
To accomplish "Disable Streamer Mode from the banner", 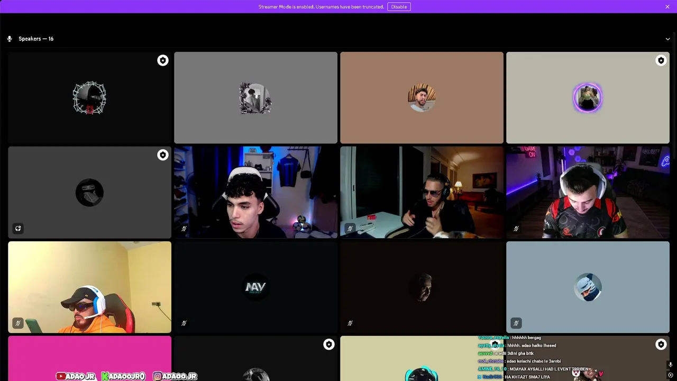I will 399,7.
